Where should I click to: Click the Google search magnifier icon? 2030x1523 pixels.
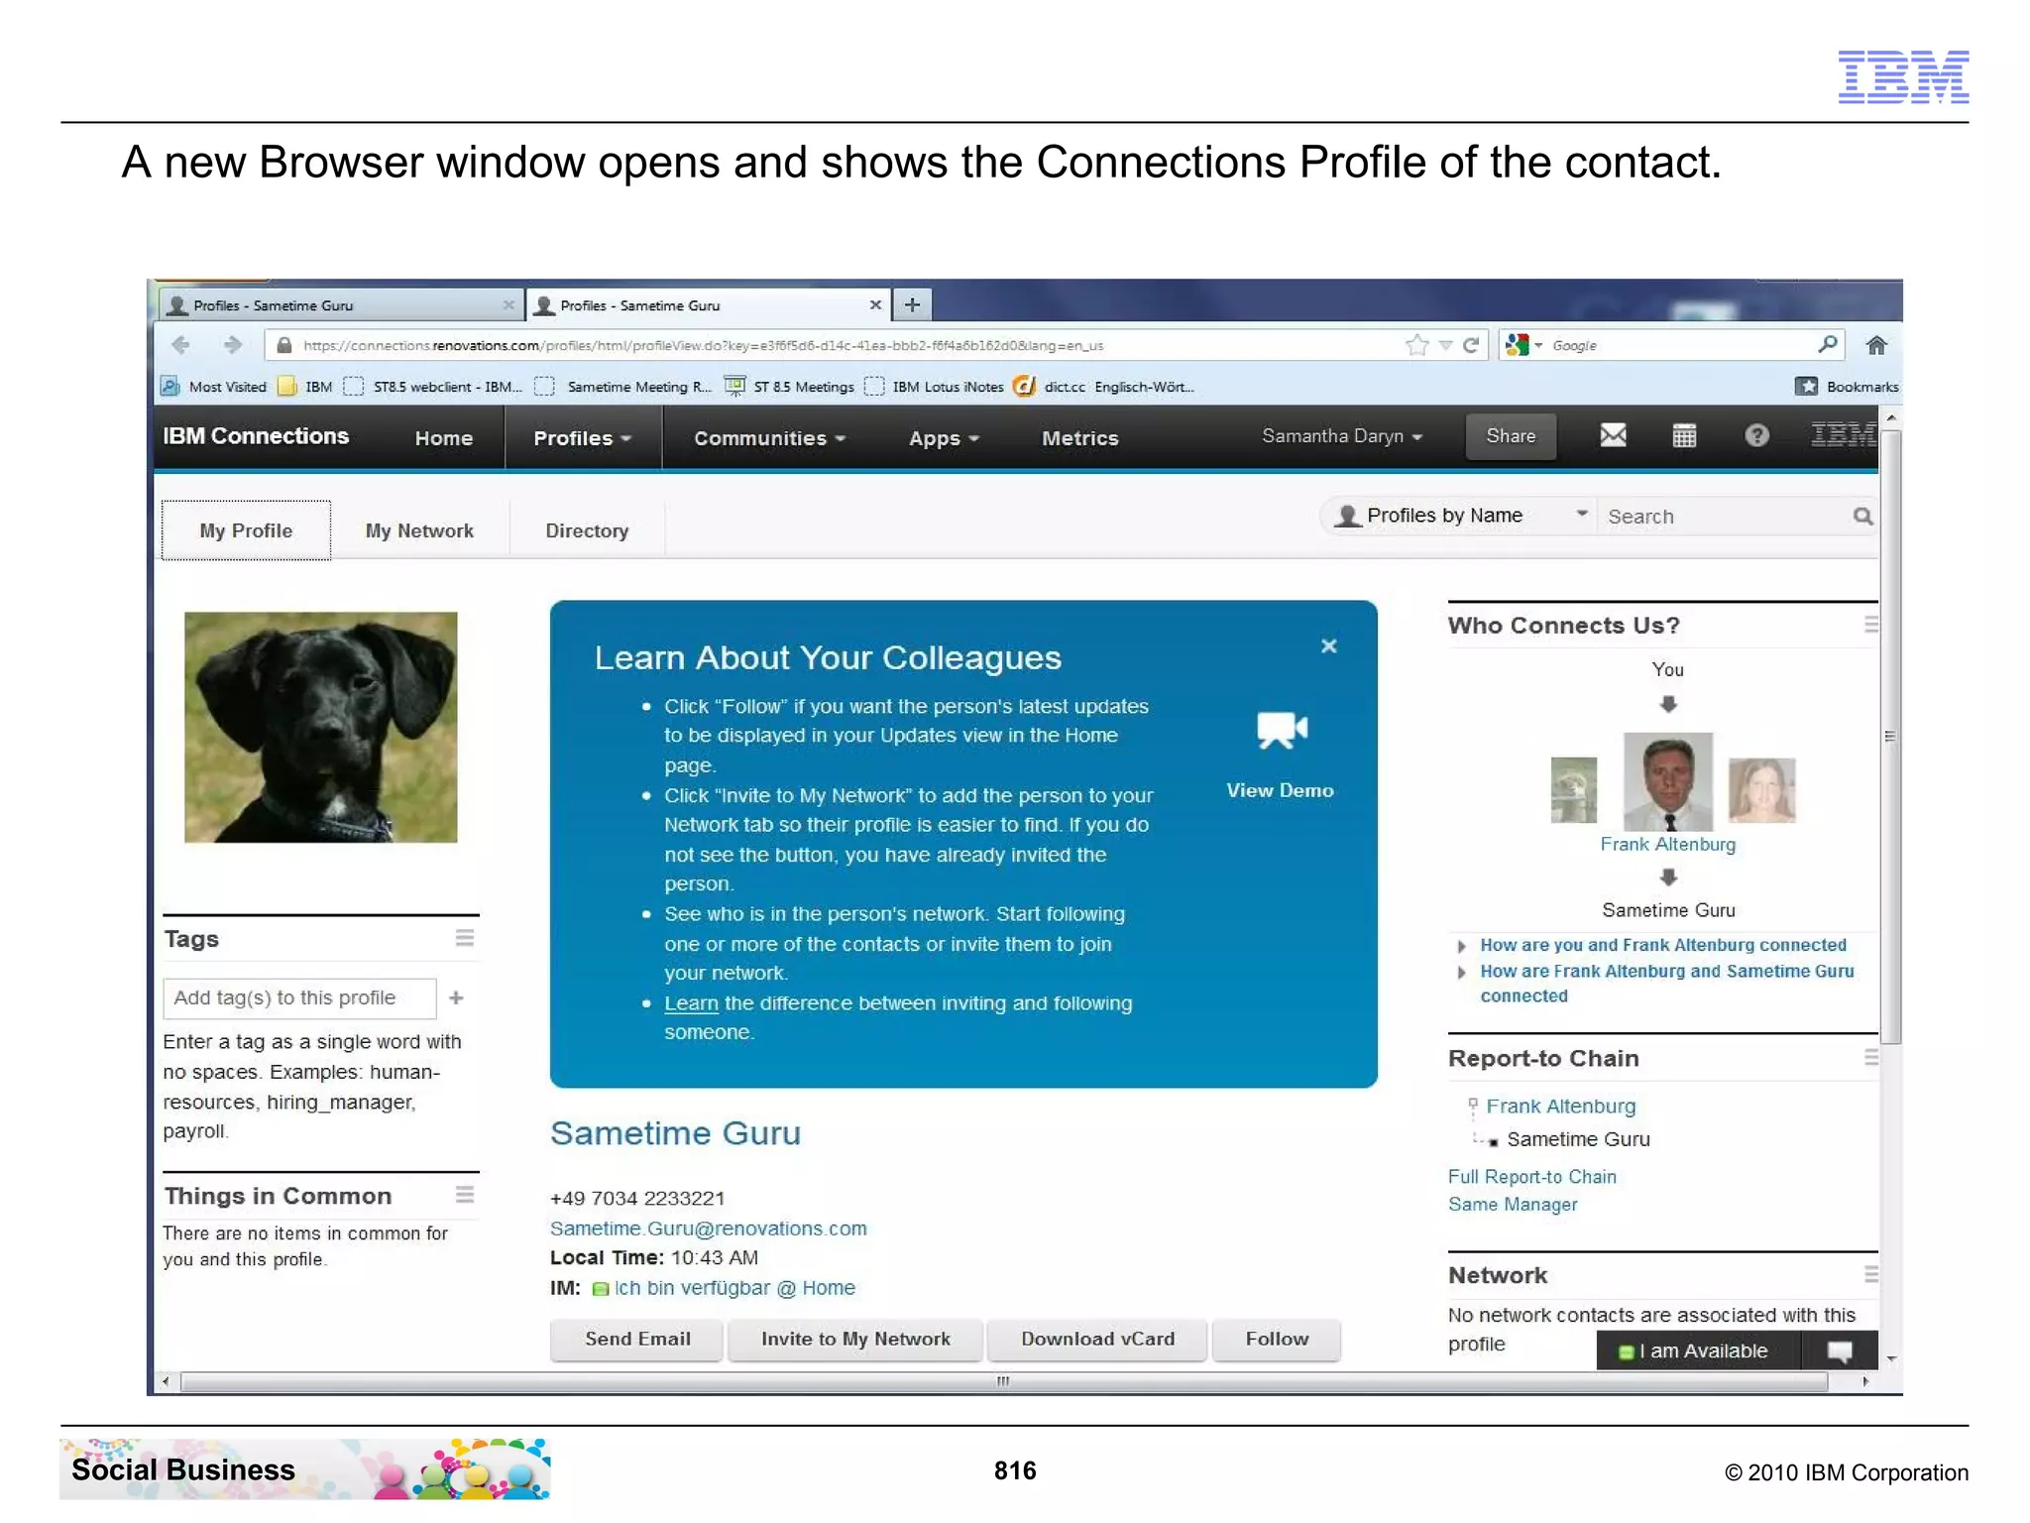[x=1827, y=344]
